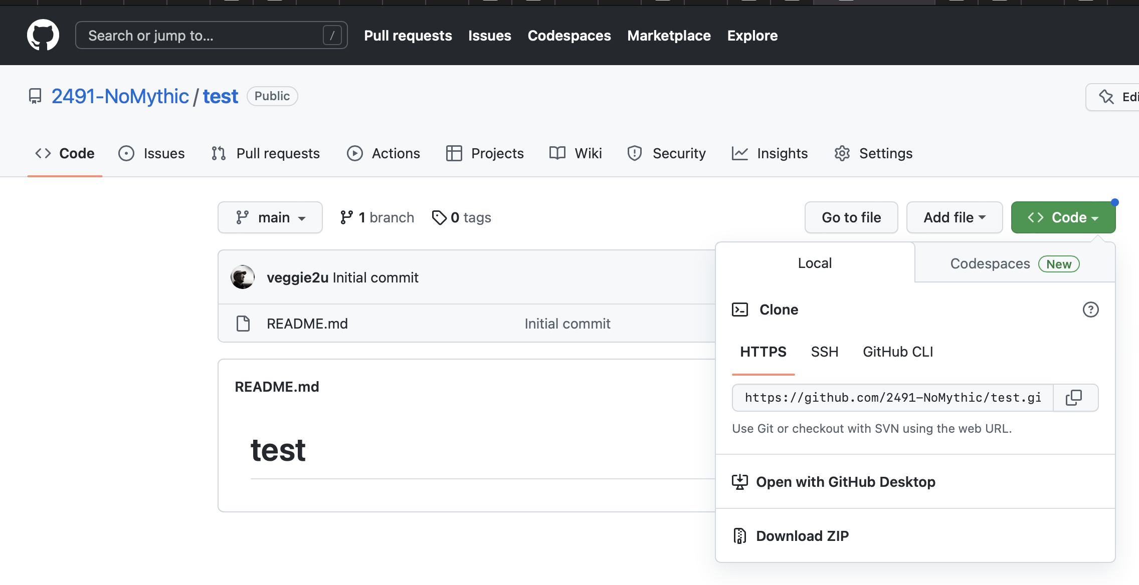Click the Public visibility badge
This screenshot has width=1139, height=585.
(272, 96)
